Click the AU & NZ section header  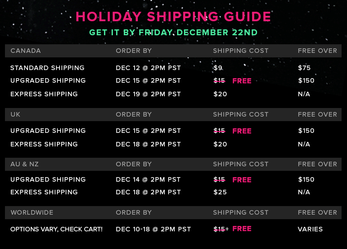[24, 164]
